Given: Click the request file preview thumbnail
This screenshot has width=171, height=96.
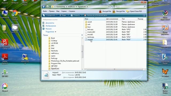Looking at the screenshot, I should click(x=46, y=75).
